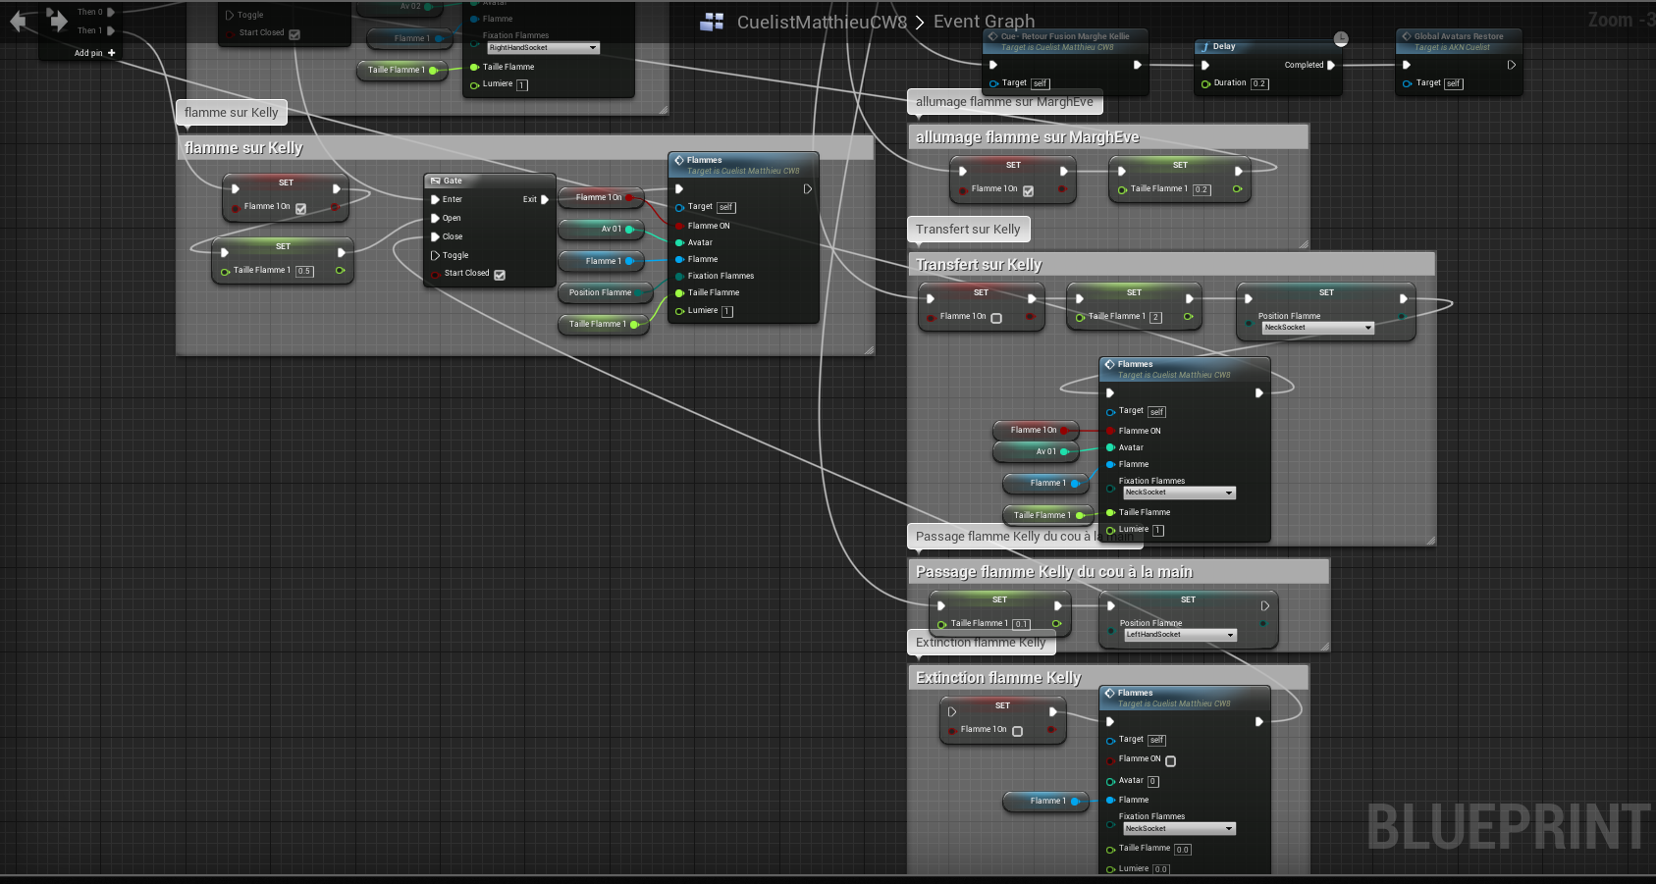1656x884 pixels.
Task: Open the RightHandSocket dropdown
Action: 543,48
